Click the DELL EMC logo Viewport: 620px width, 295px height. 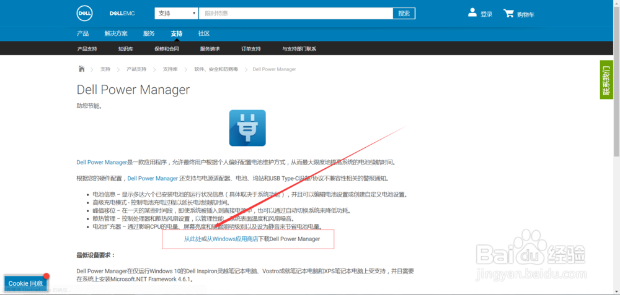122,14
